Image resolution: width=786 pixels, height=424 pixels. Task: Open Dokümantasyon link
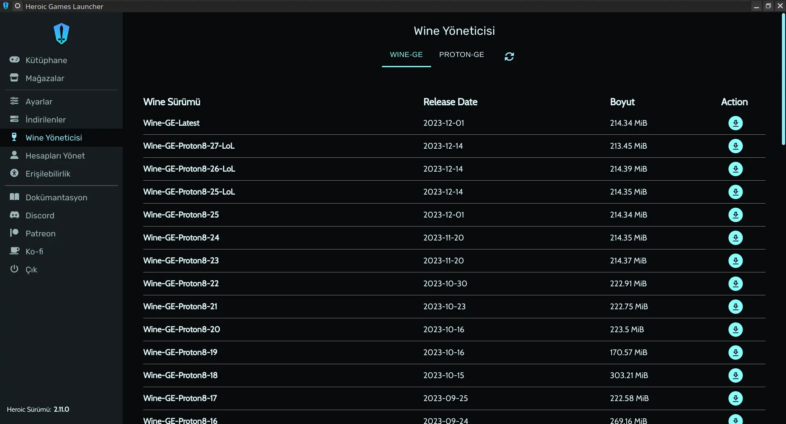pos(61,197)
